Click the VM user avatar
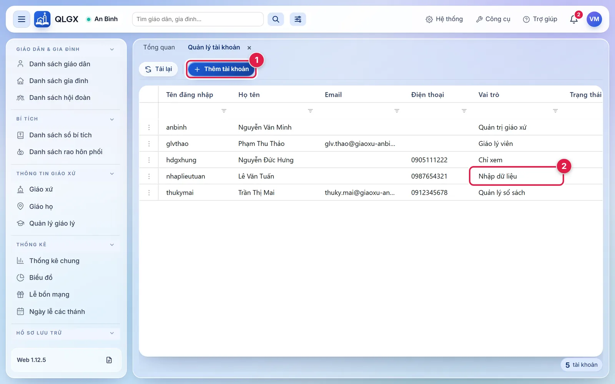Viewport: 615px width, 384px height. point(594,19)
